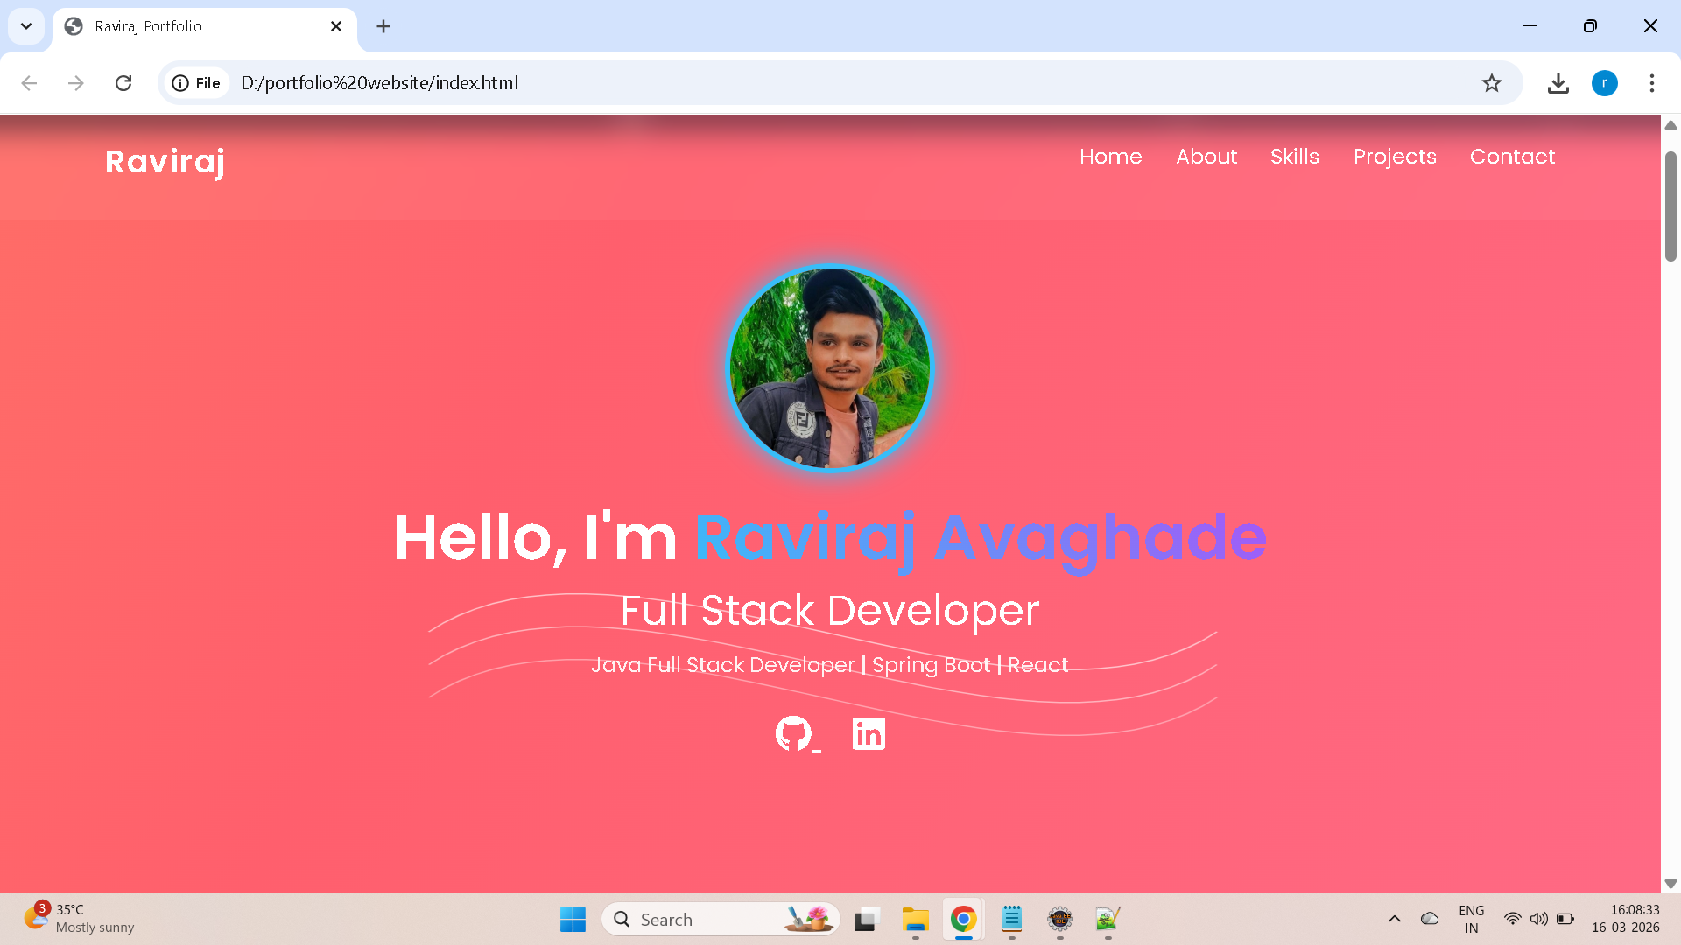
Task: Open the GitHub profile icon
Action: 793,733
